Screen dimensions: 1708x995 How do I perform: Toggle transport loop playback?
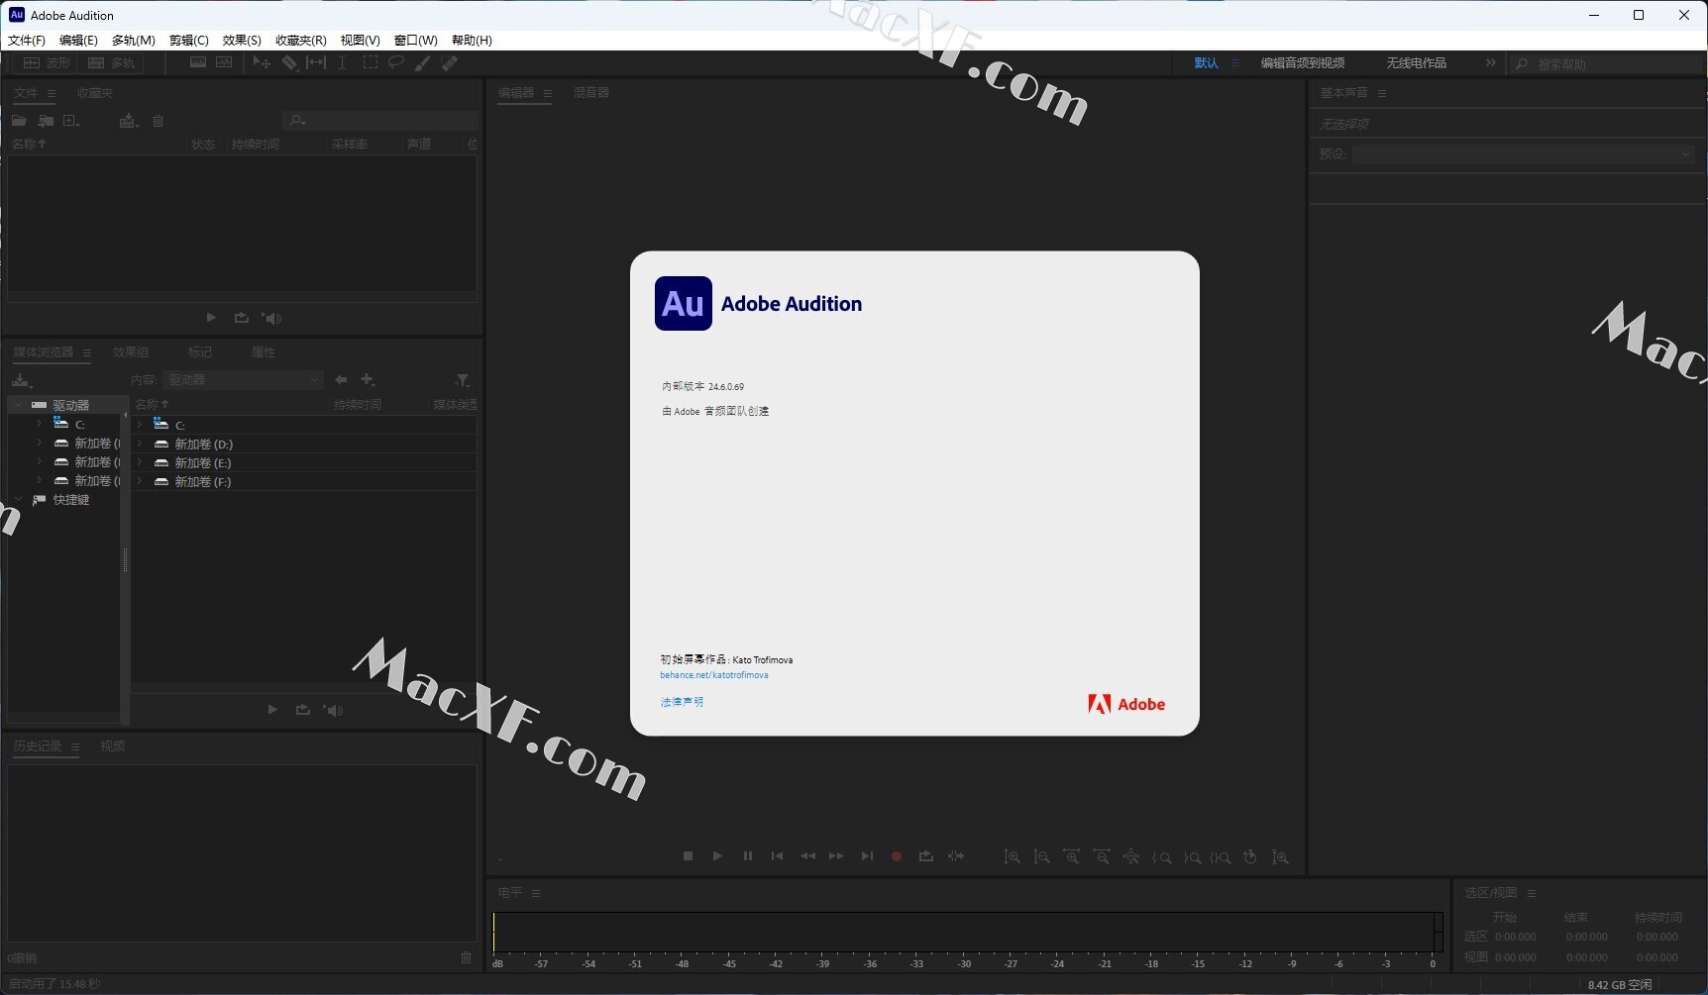926,856
